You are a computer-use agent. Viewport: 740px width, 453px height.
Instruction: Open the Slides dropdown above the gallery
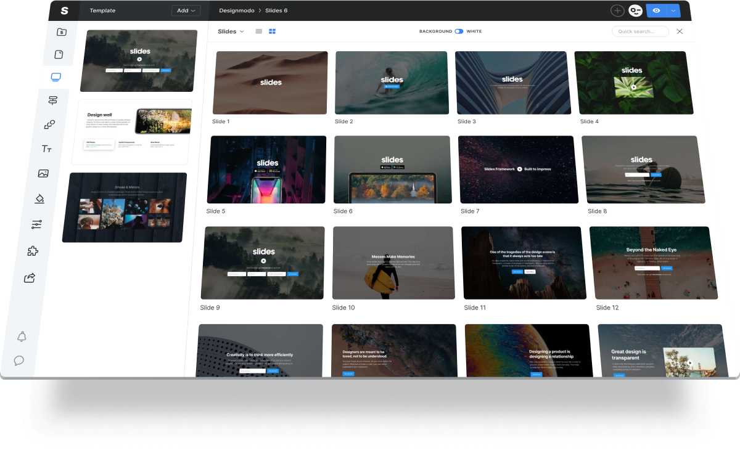tap(230, 31)
